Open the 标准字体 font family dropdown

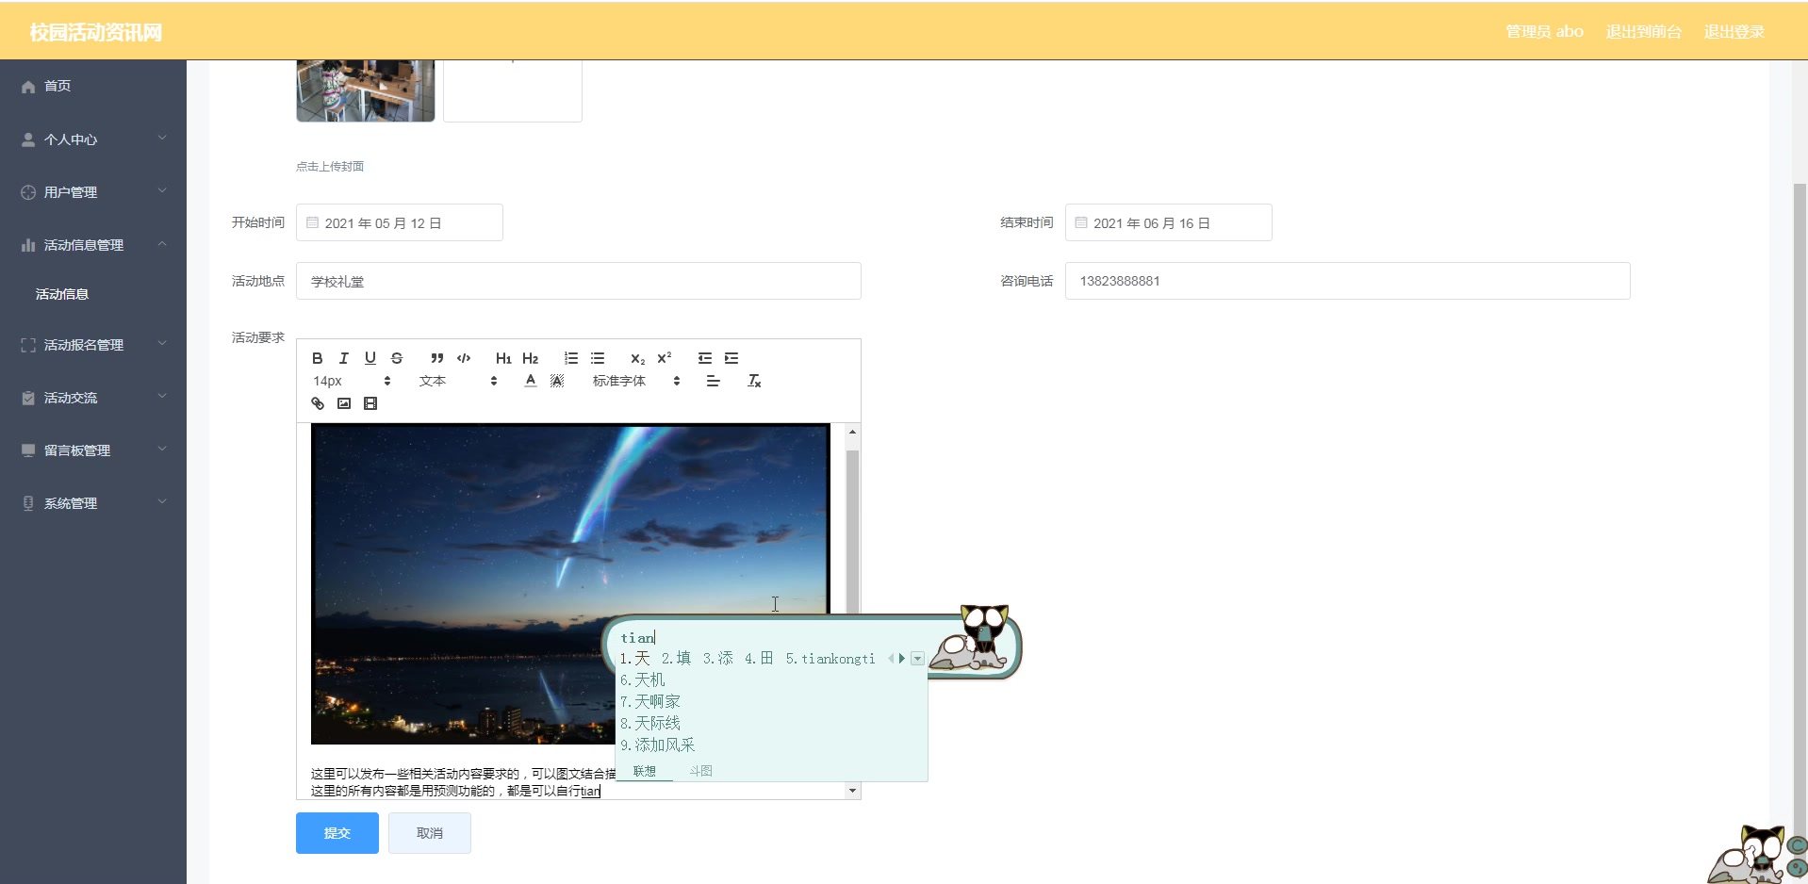click(x=636, y=381)
